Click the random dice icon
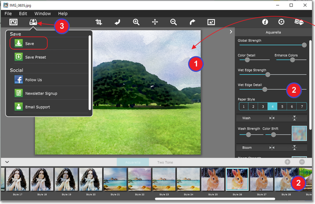This screenshot has height=204, width=315. pos(298,22)
